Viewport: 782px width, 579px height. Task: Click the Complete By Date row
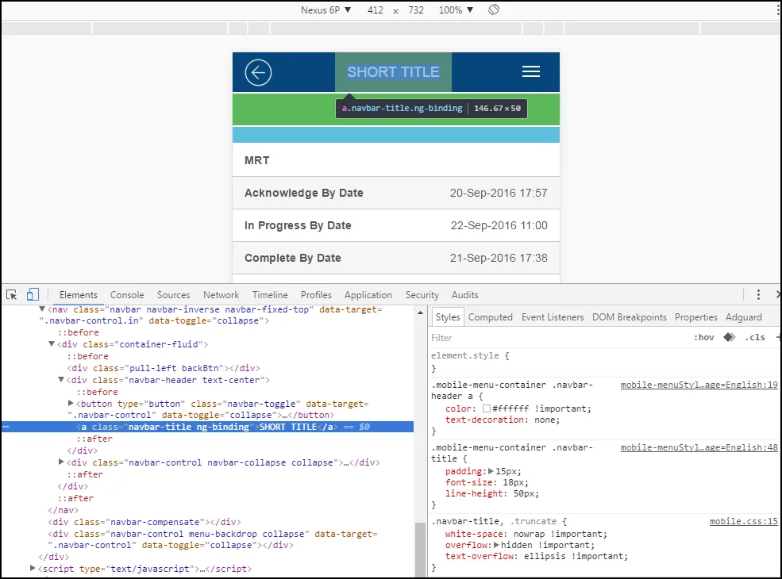click(396, 258)
